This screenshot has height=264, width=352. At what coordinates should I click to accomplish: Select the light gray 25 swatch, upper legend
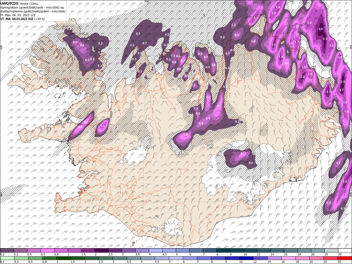[331, 251]
